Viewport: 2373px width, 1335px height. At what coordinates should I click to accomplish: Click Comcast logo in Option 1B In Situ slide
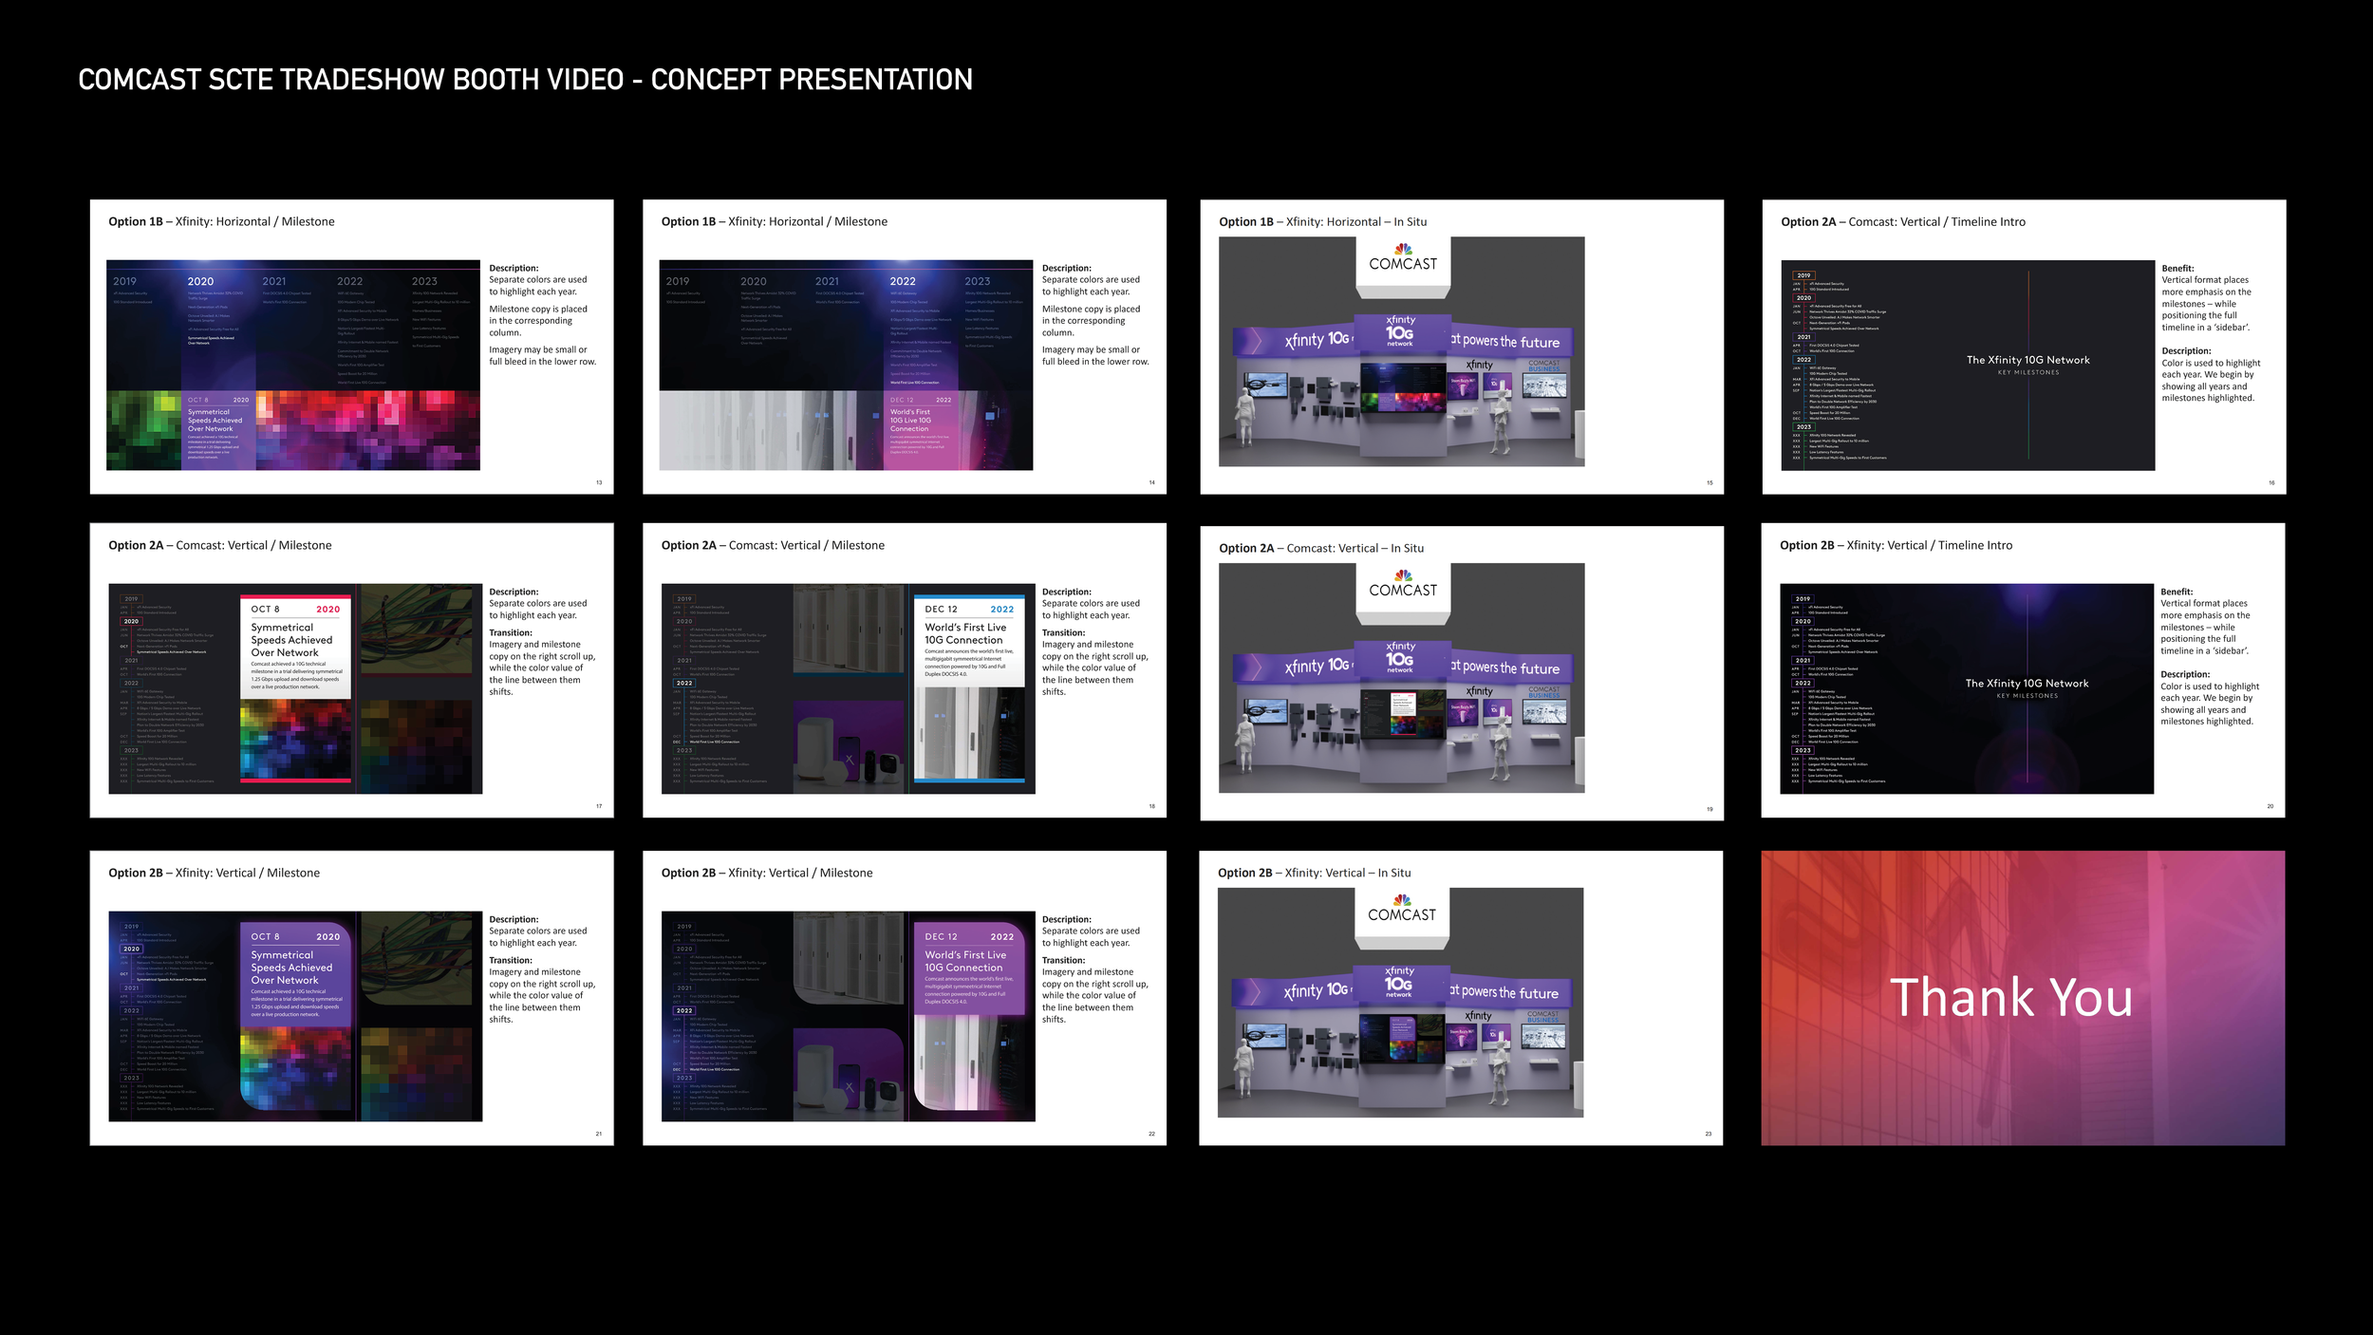[x=1403, y=258]
